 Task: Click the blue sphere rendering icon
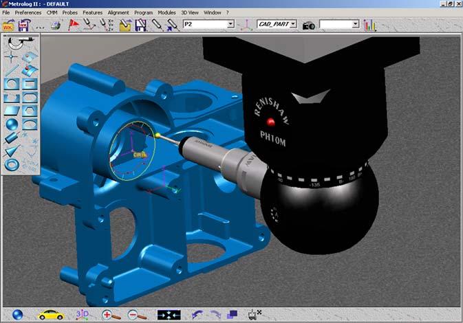pyautogui.click(x=17, y=315)
